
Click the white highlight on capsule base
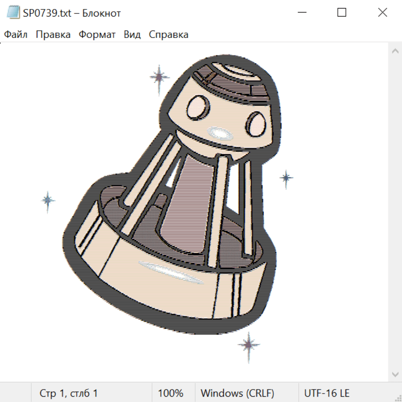coord(172,272)
